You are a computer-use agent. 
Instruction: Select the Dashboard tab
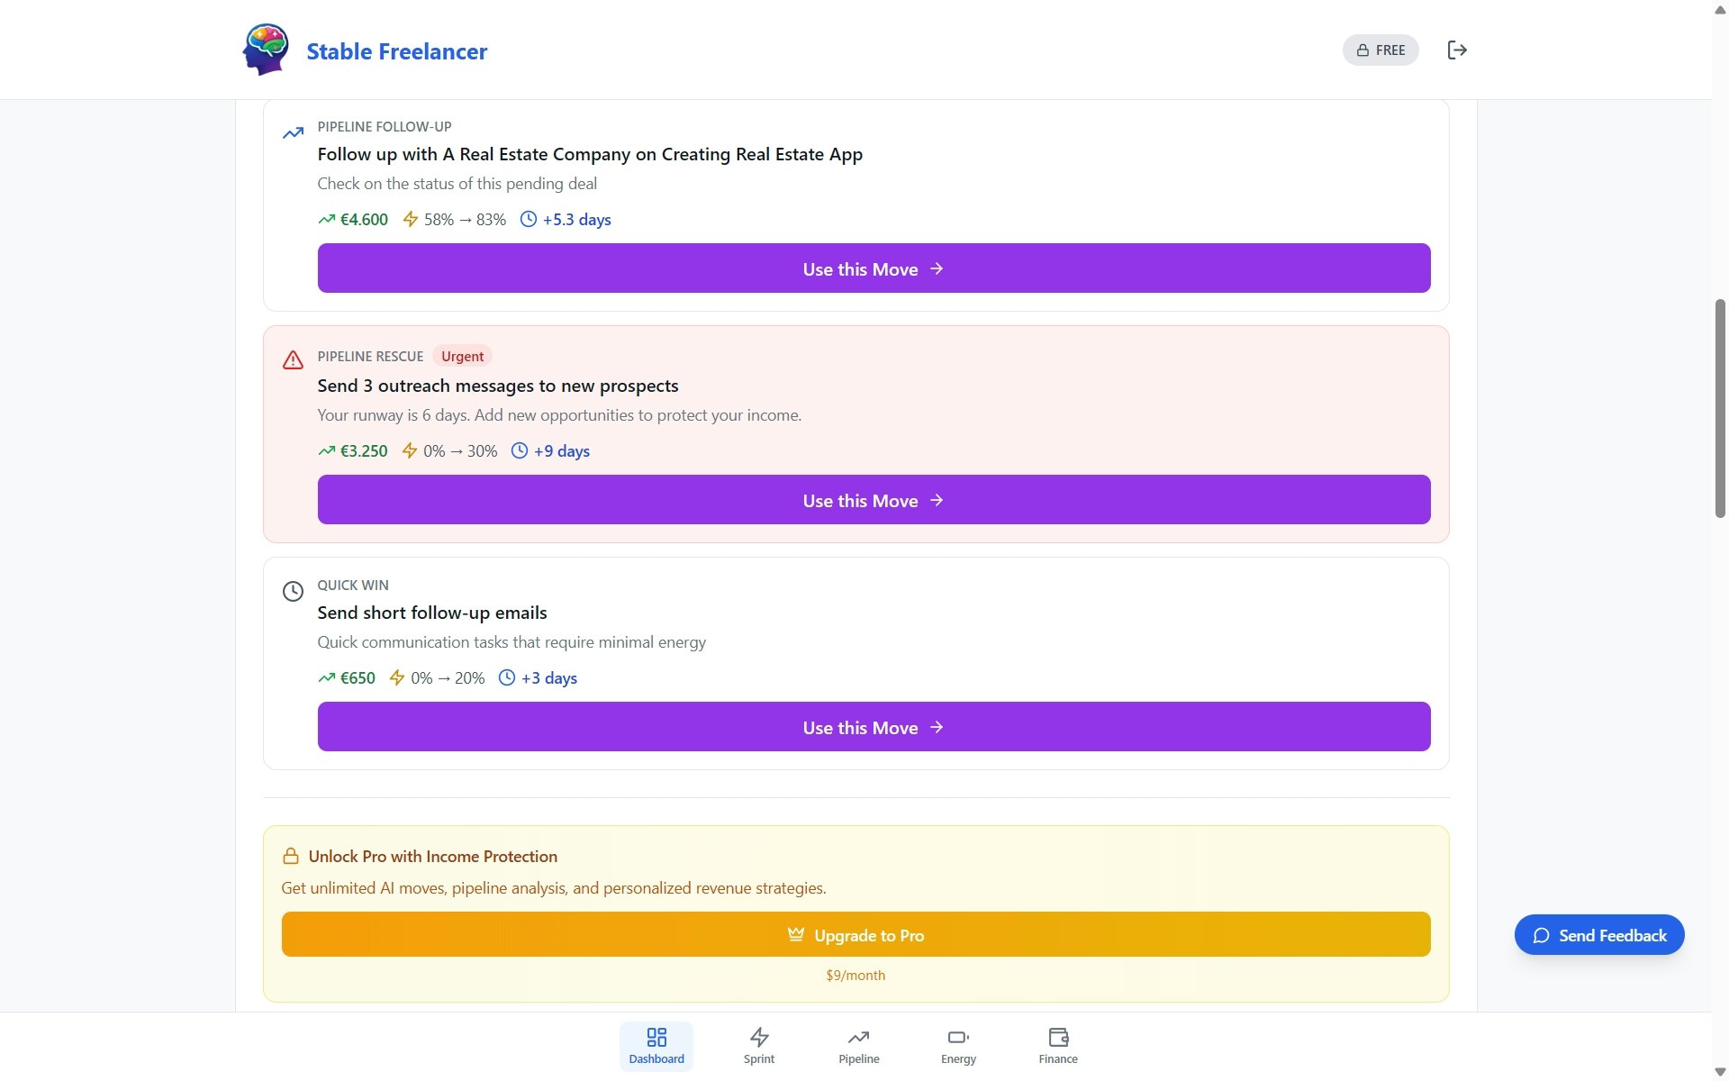[x=656, y=1046]
